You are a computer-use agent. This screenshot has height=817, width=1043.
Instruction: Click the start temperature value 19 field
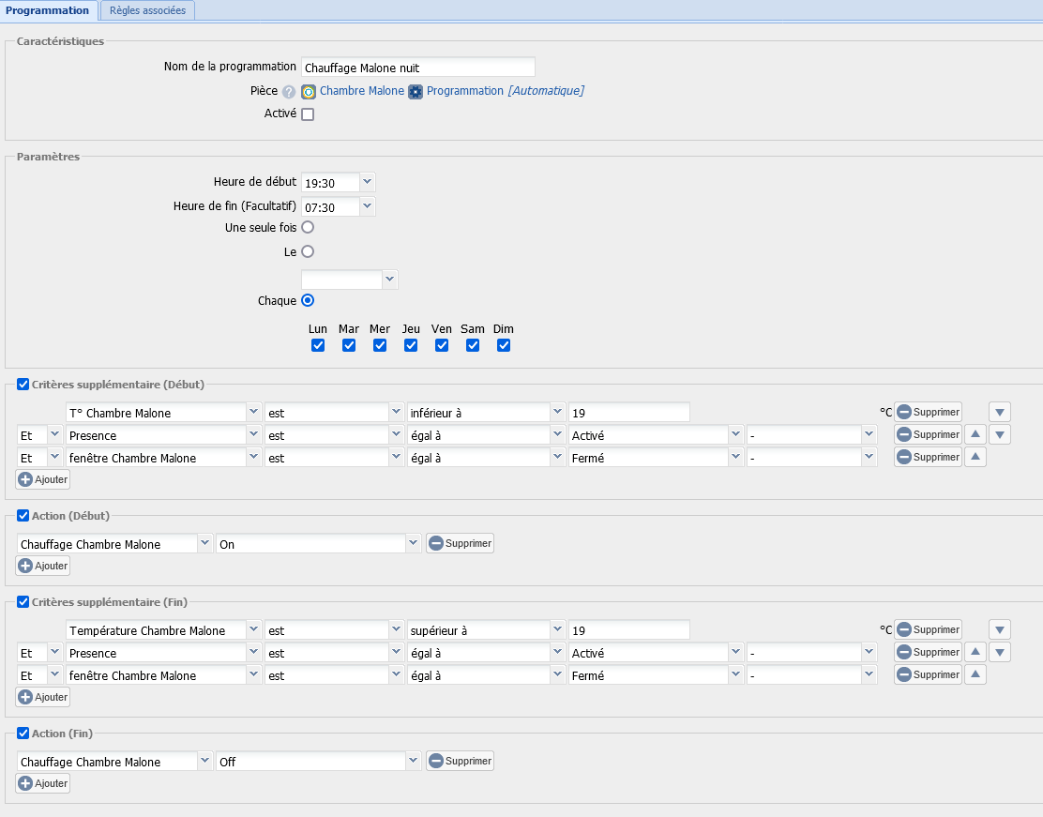pos(628,413)
